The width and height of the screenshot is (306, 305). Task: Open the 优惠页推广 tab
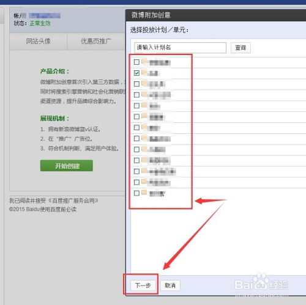tap(96, 41)
